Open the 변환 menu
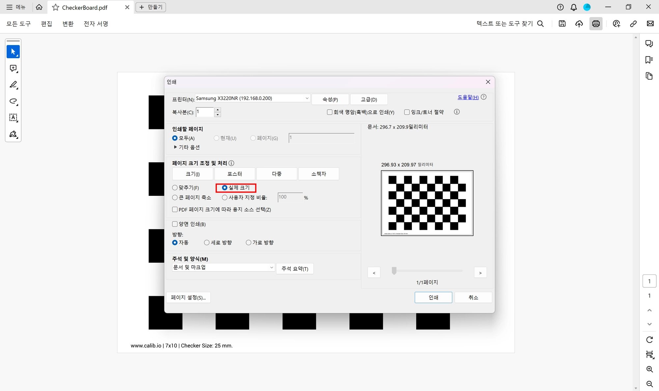659x391 pixels. pyautogui.click(x=68, y=24)
